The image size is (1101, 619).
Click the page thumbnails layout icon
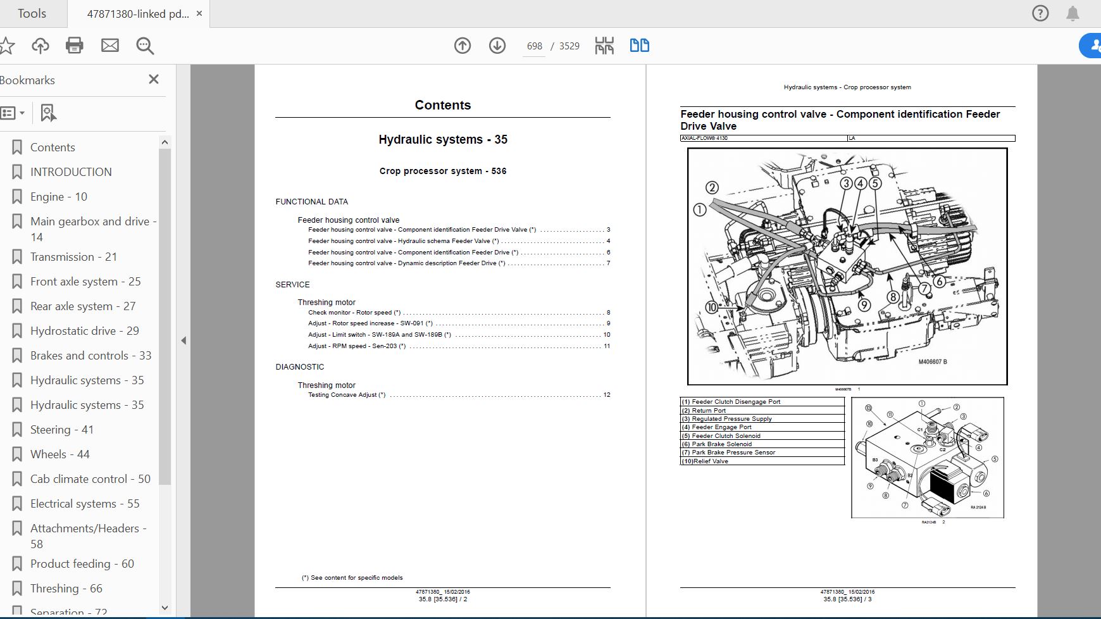pyautogui.click(x=604, y=45)
